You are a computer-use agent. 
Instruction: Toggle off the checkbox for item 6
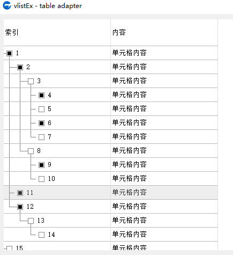(x=42, y=123)
